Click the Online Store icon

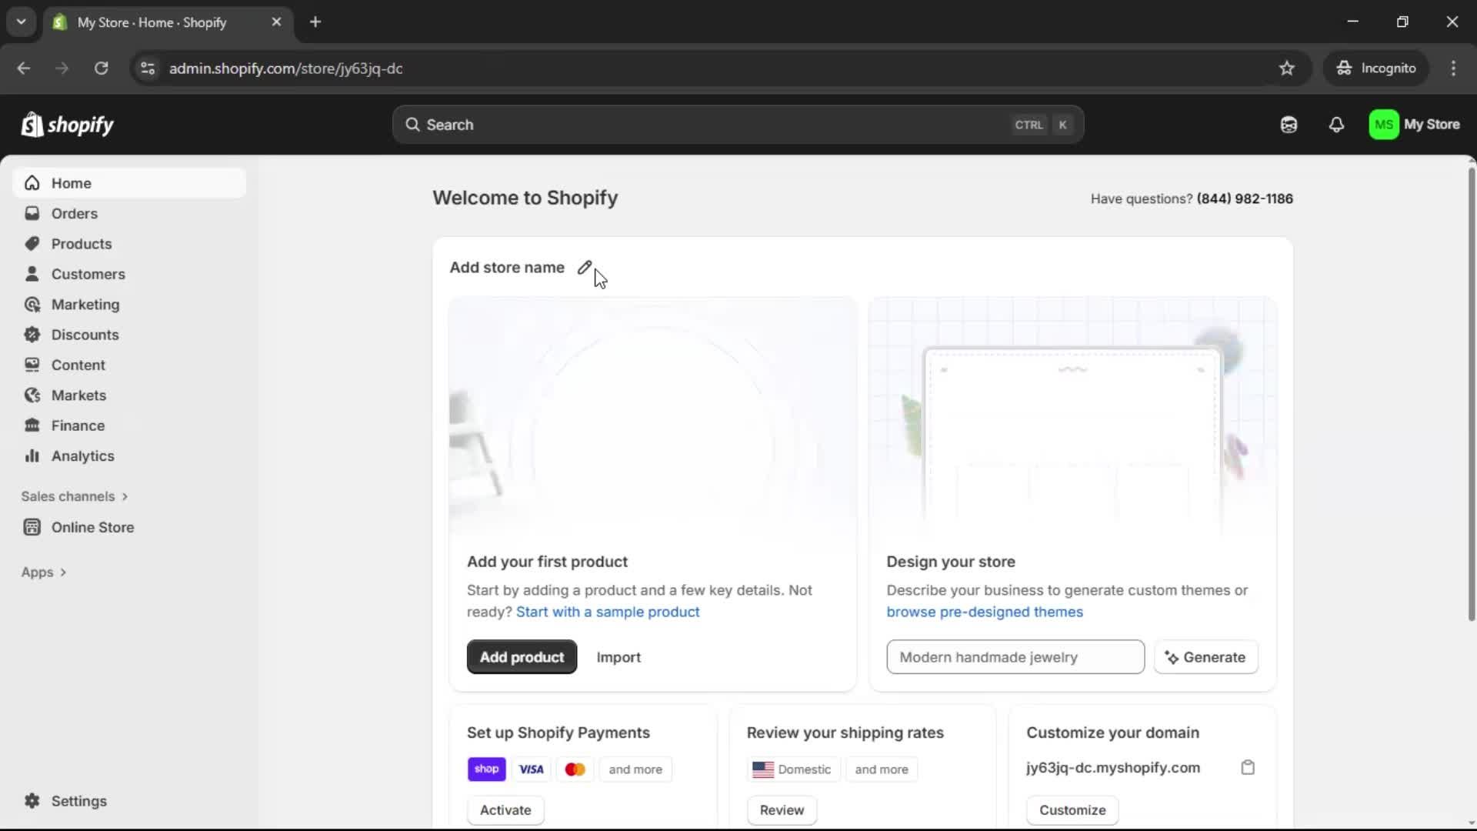32,527
